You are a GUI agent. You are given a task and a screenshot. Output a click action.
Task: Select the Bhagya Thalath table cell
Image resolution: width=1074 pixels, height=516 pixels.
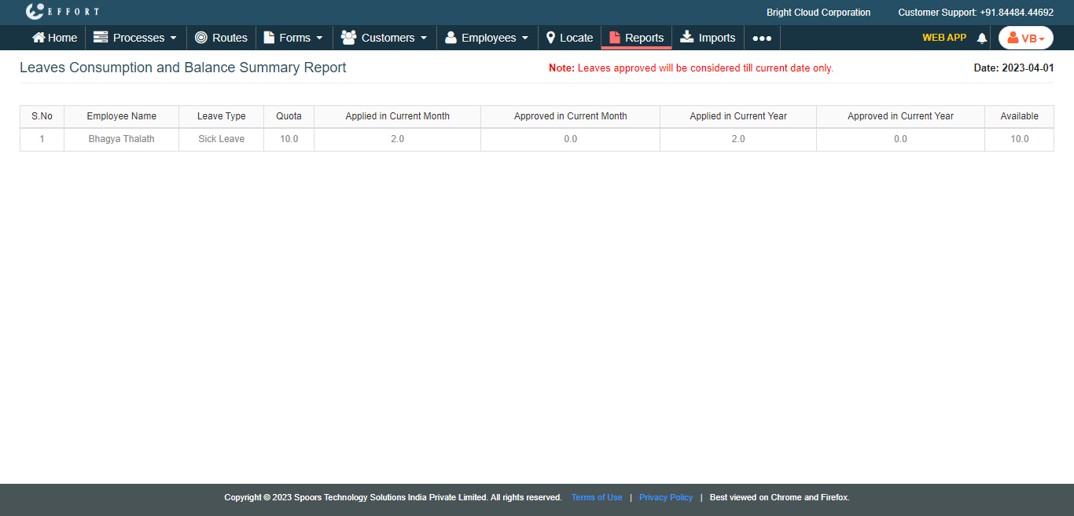(121, 139)
